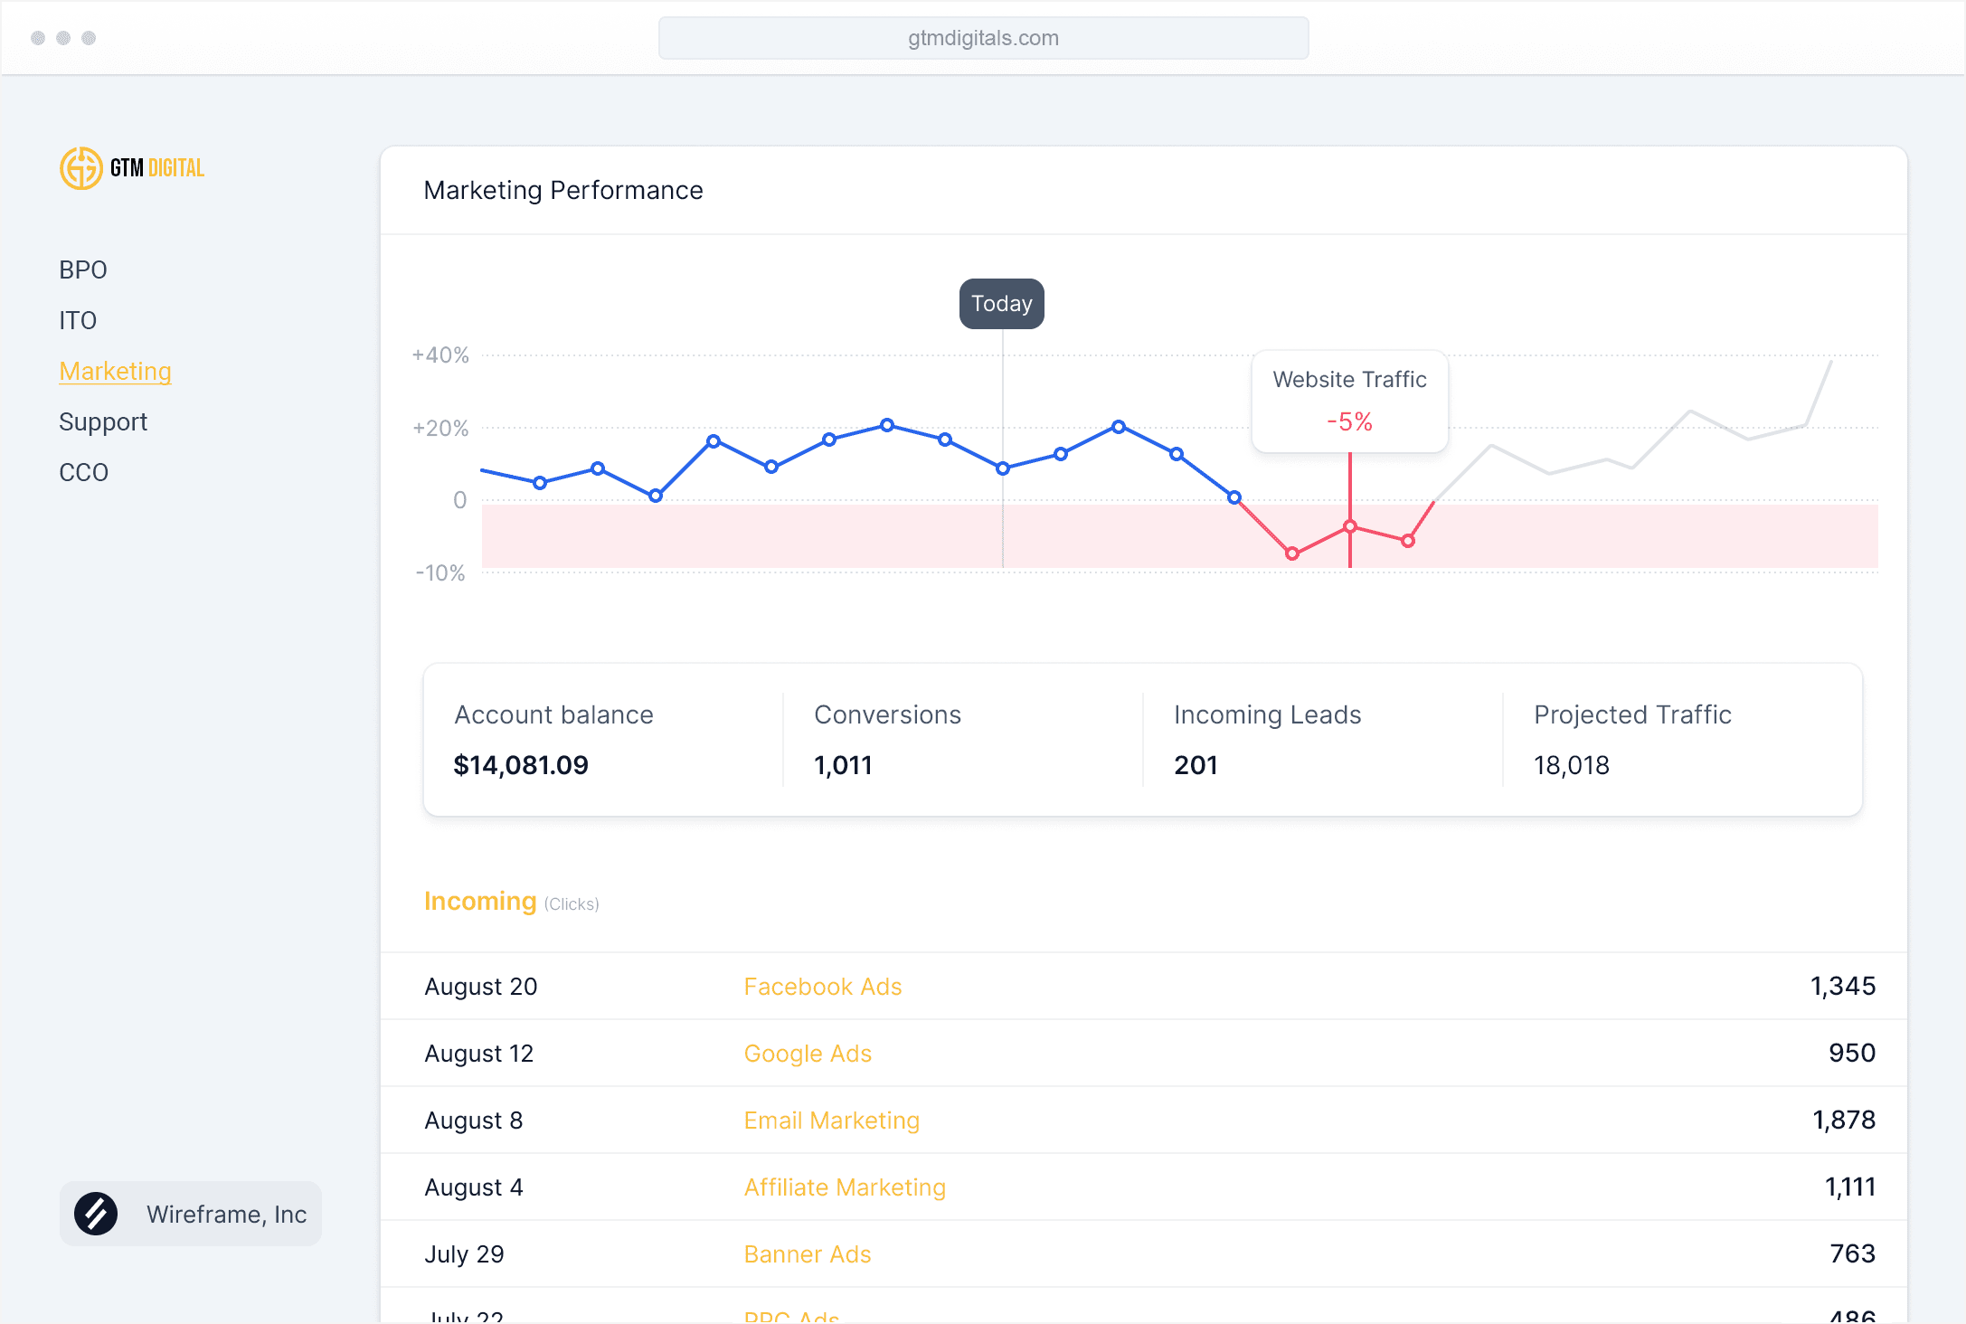Click the Projected Traffic 18,018 stat
Viewport: 1966px width, 1324px height.
click(x=1631, y=740)
